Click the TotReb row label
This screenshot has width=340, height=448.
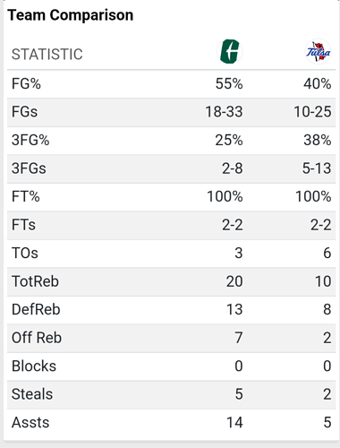click(35, 281)
